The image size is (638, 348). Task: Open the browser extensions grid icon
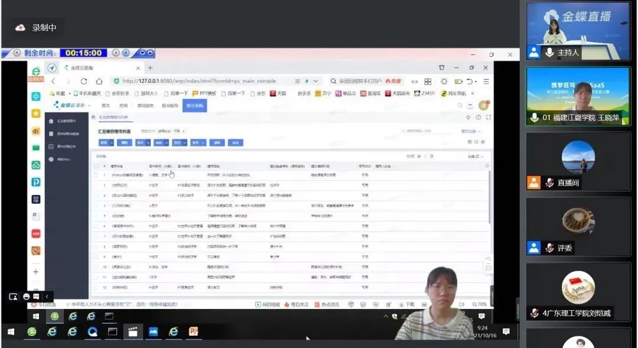tap(428, 82)
